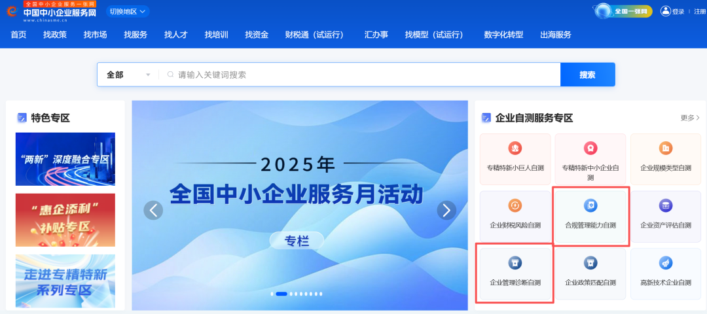Open the 惠企添利 补贴专区 thumbnail
The height and width of the screenshot is (314, 707).
pyautogui.click(x=65, y=220)
